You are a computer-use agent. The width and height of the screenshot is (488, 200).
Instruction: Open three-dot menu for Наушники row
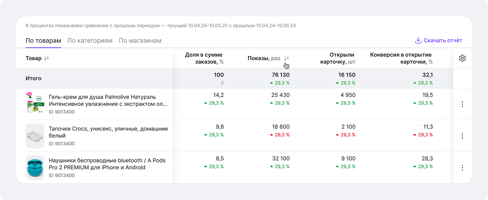click(462, 167)
